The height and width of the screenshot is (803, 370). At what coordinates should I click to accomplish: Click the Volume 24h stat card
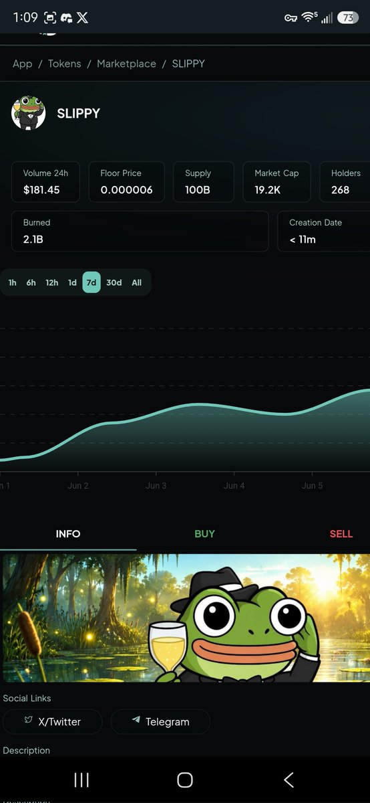46,181
